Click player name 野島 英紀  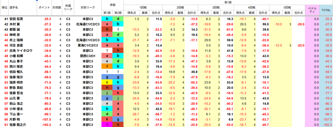click(x=16, y=87)
